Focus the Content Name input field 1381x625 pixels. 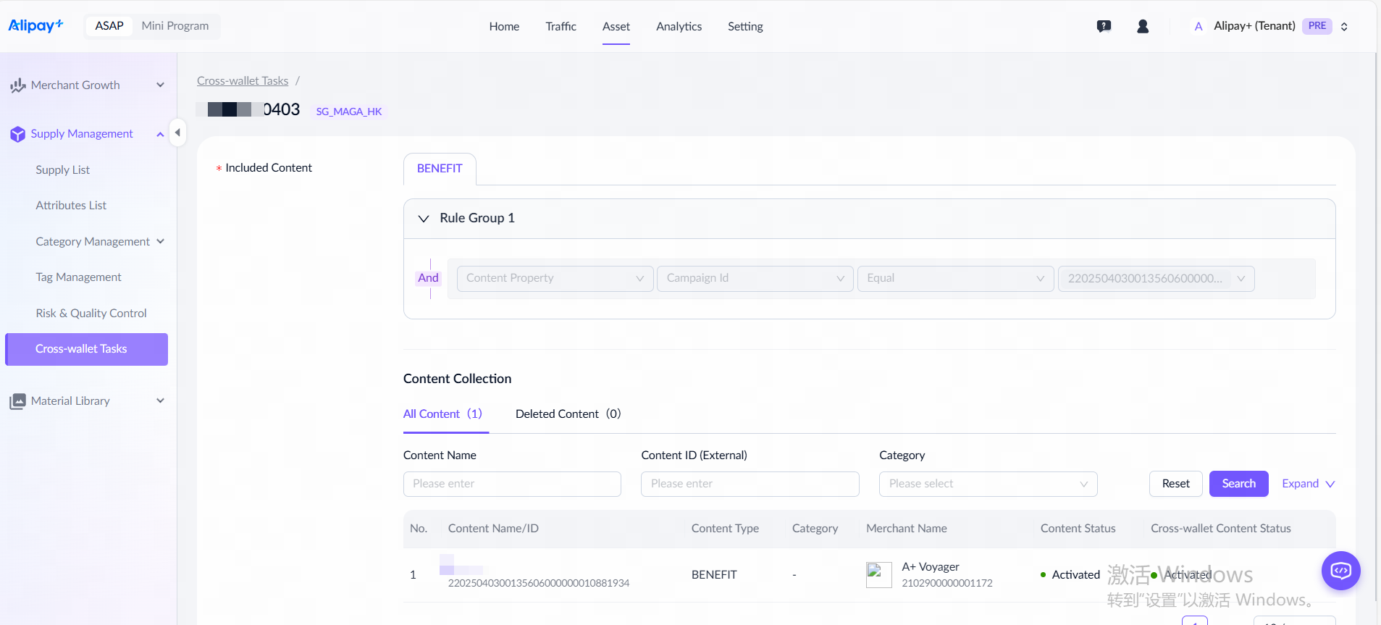512,484
